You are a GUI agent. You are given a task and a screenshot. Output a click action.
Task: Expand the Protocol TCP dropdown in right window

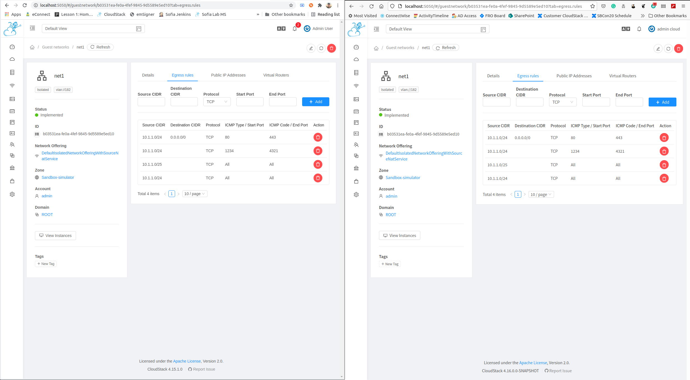(x=562, y=102)
